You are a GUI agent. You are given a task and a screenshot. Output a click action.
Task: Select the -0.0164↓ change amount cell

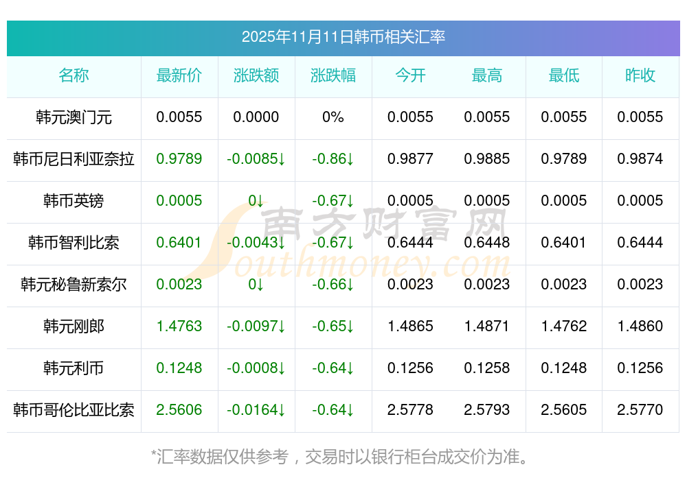tap(256, 410)
